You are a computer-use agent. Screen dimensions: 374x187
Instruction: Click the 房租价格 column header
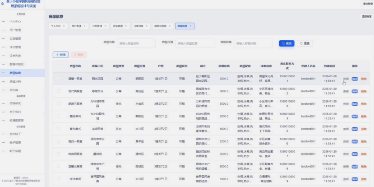[x=224, y=66]
